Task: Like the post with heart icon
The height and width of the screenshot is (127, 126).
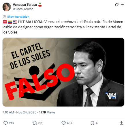Action: 63,123
